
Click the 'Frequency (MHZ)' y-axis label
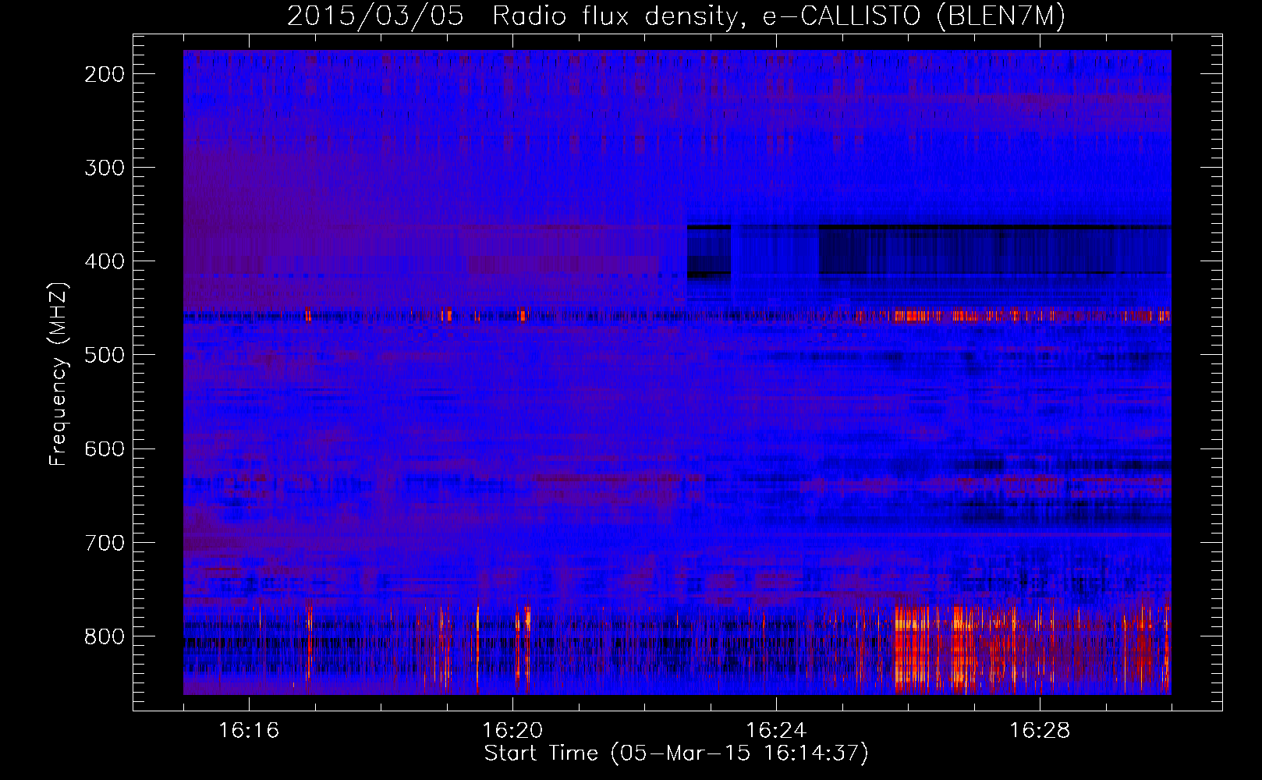pyautogui.click(x=59, y=374)
